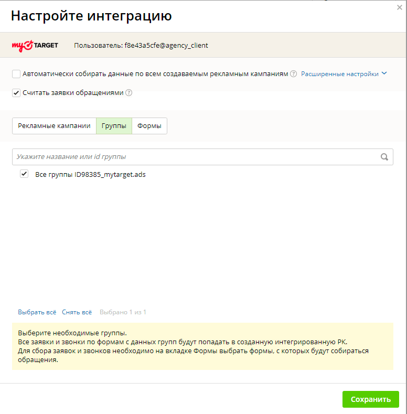Switch to 'Рекламные кампании' tab

[x=54, y=126]
